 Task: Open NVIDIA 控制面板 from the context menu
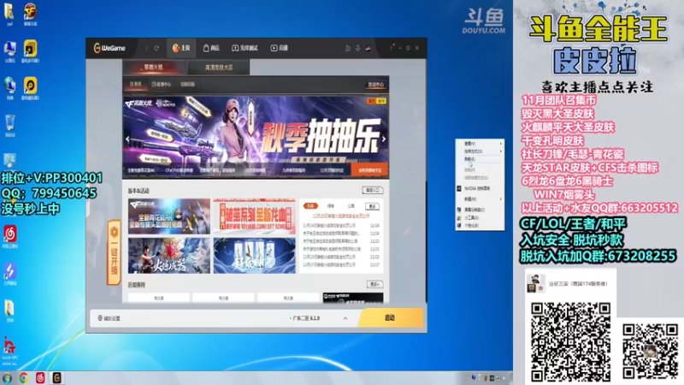pos(480,188)
